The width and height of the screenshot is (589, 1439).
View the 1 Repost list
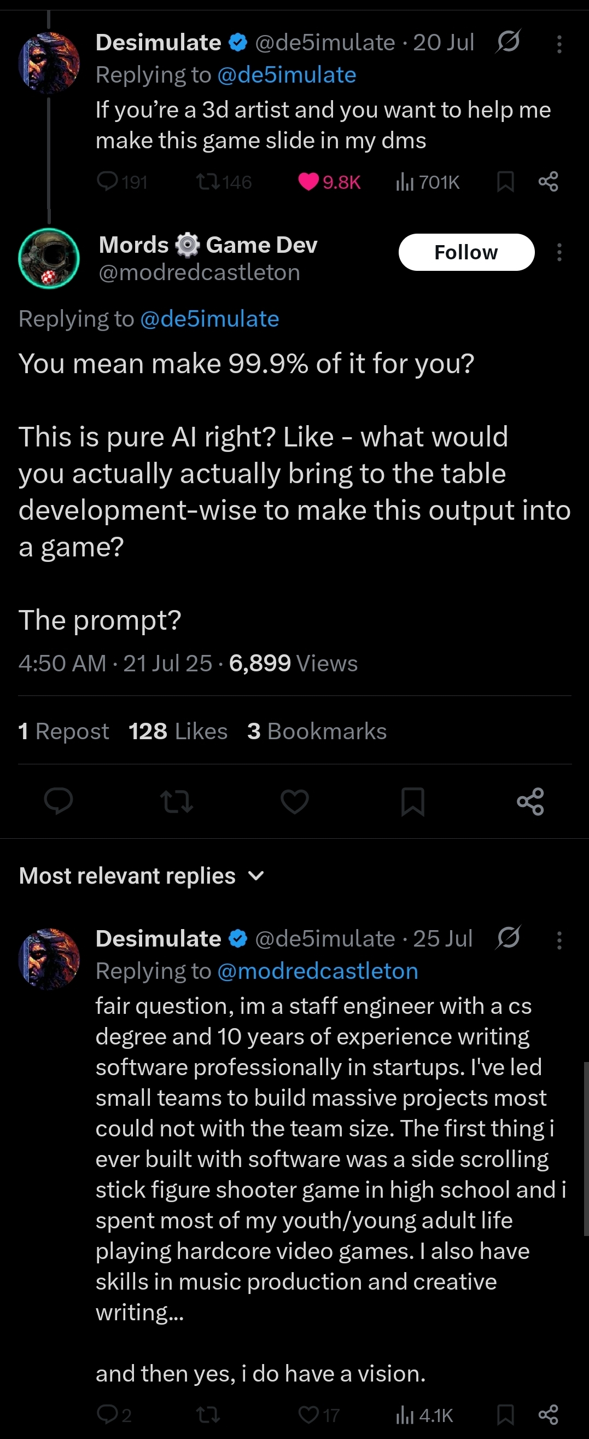coord(63,731)
